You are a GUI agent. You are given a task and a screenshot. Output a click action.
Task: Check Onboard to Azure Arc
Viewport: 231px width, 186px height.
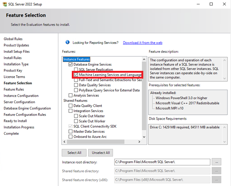[x=71, y=137]
